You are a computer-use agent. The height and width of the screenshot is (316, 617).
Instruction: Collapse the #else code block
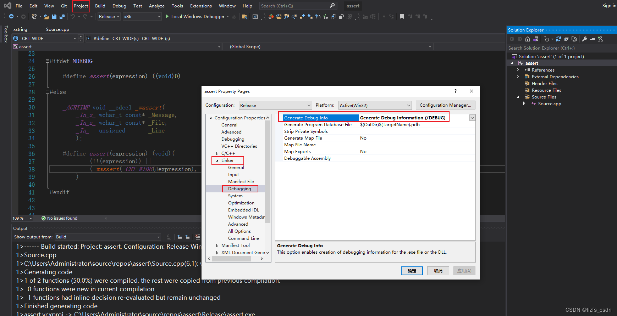pyautogui.click(x=47, y=92)
